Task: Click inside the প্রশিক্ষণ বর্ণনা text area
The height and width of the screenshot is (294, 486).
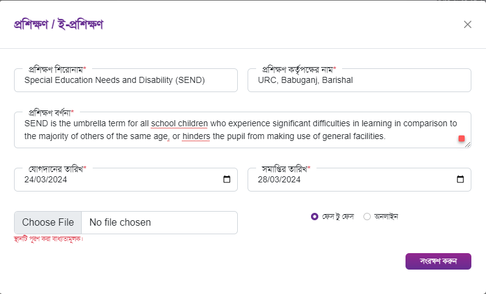Action: 242,130
